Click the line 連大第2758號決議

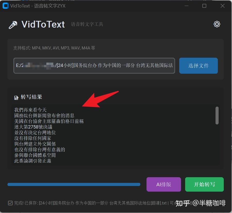[33, 127]
